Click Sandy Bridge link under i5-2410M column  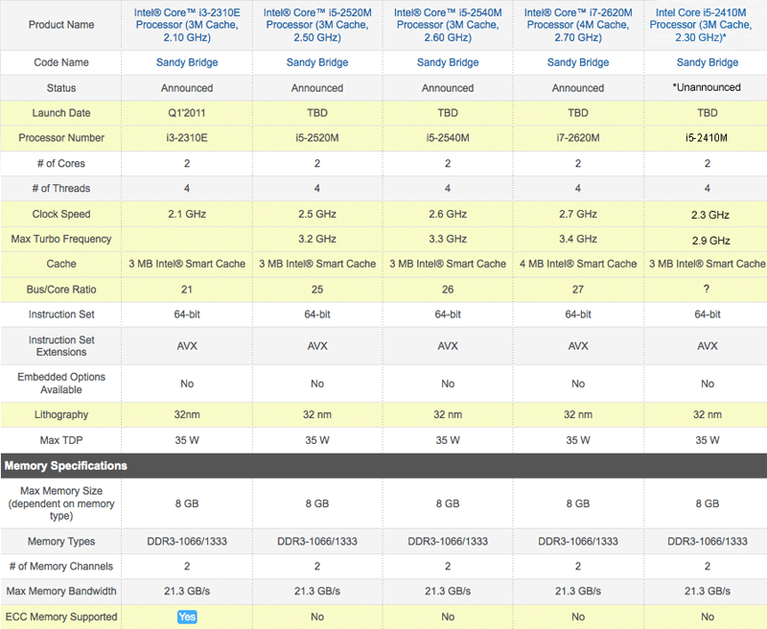pos(708,62)
